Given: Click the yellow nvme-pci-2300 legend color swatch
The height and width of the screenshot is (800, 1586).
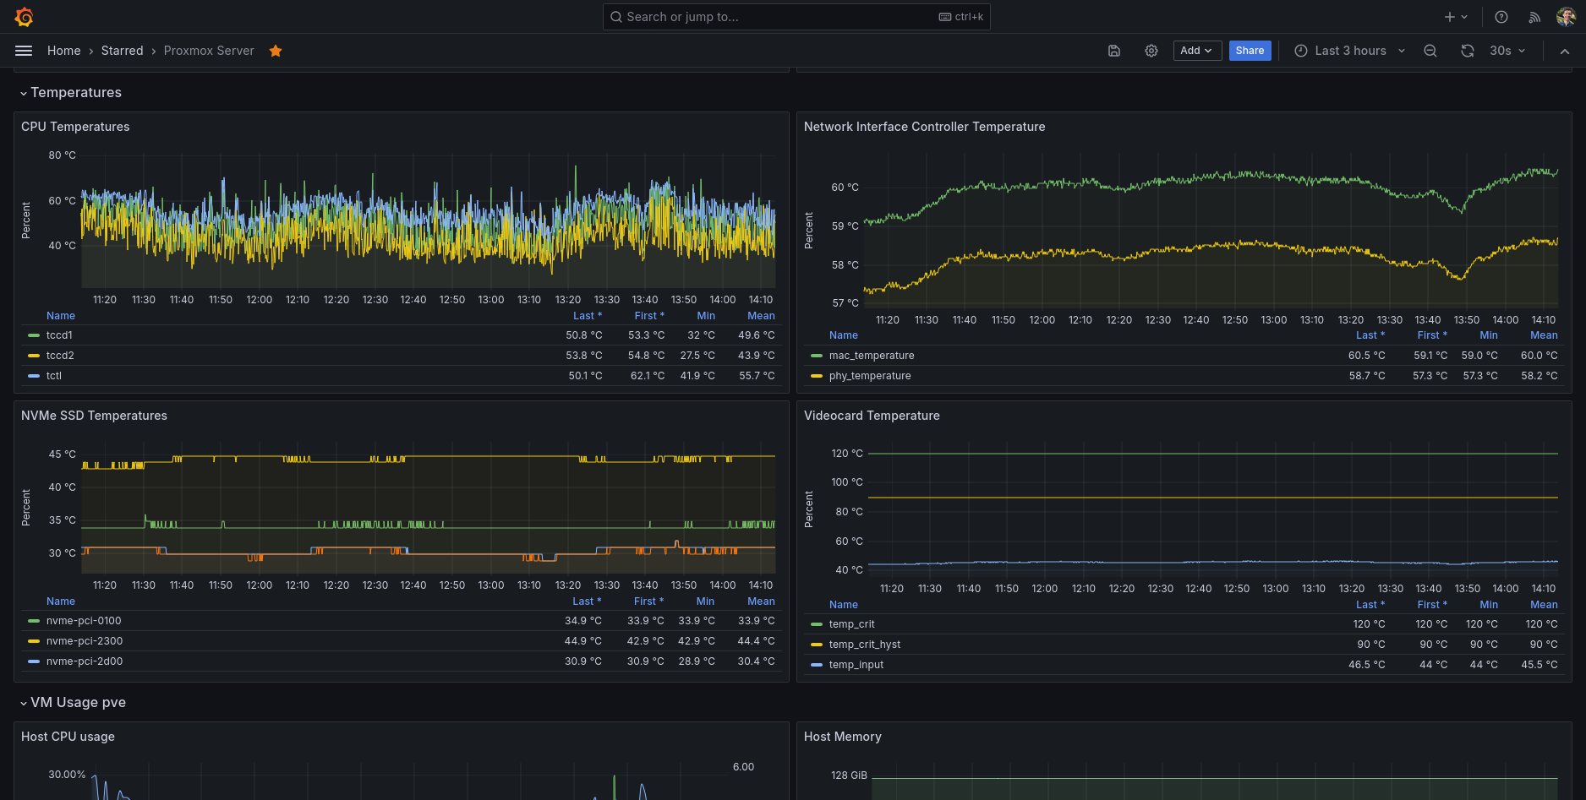Looking at the screenshot, I should pos(34,641).
